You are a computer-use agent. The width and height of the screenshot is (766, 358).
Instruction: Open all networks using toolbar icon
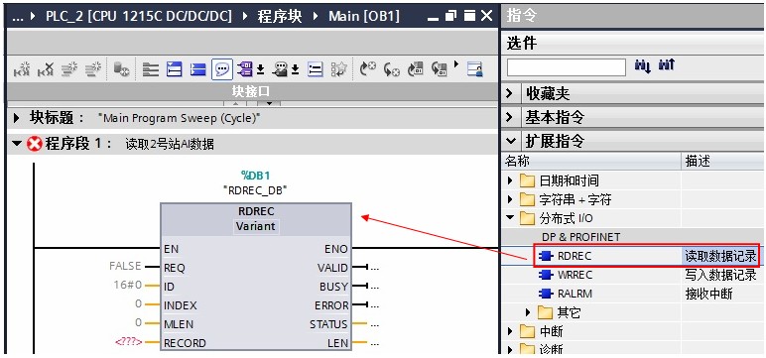point(175,69)
